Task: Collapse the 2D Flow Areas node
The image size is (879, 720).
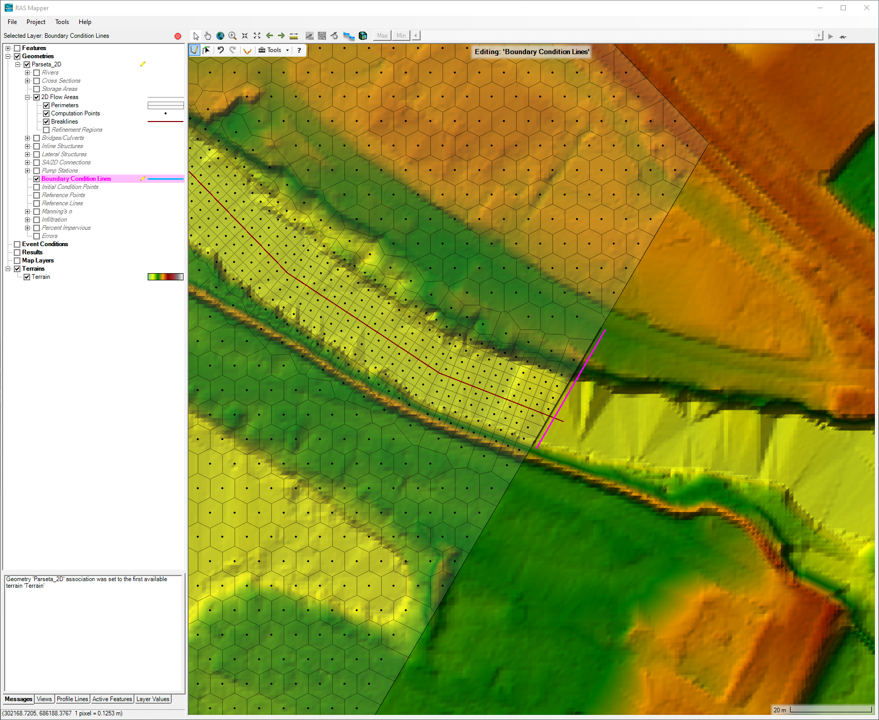Action: pos(28,97)
